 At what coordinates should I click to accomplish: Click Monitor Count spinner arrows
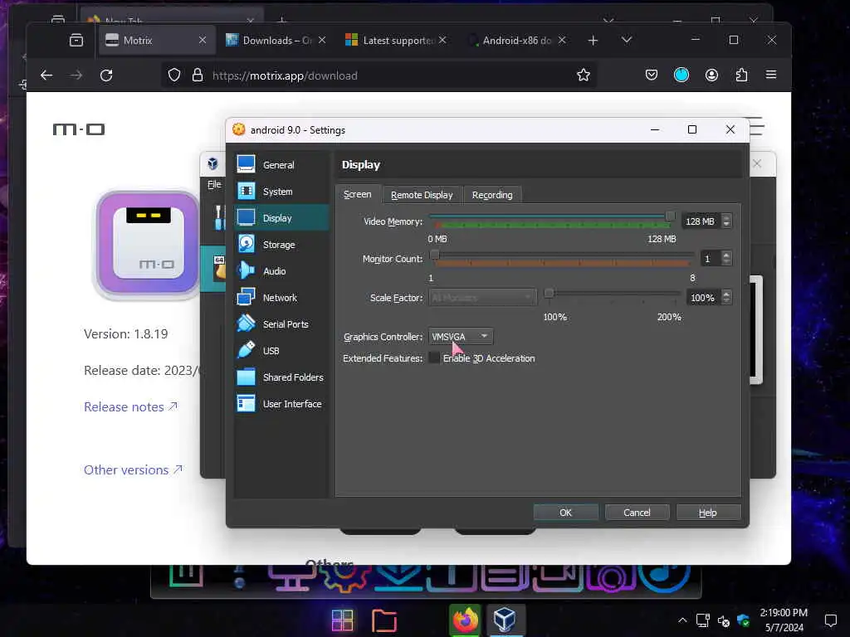pos(727,259)
